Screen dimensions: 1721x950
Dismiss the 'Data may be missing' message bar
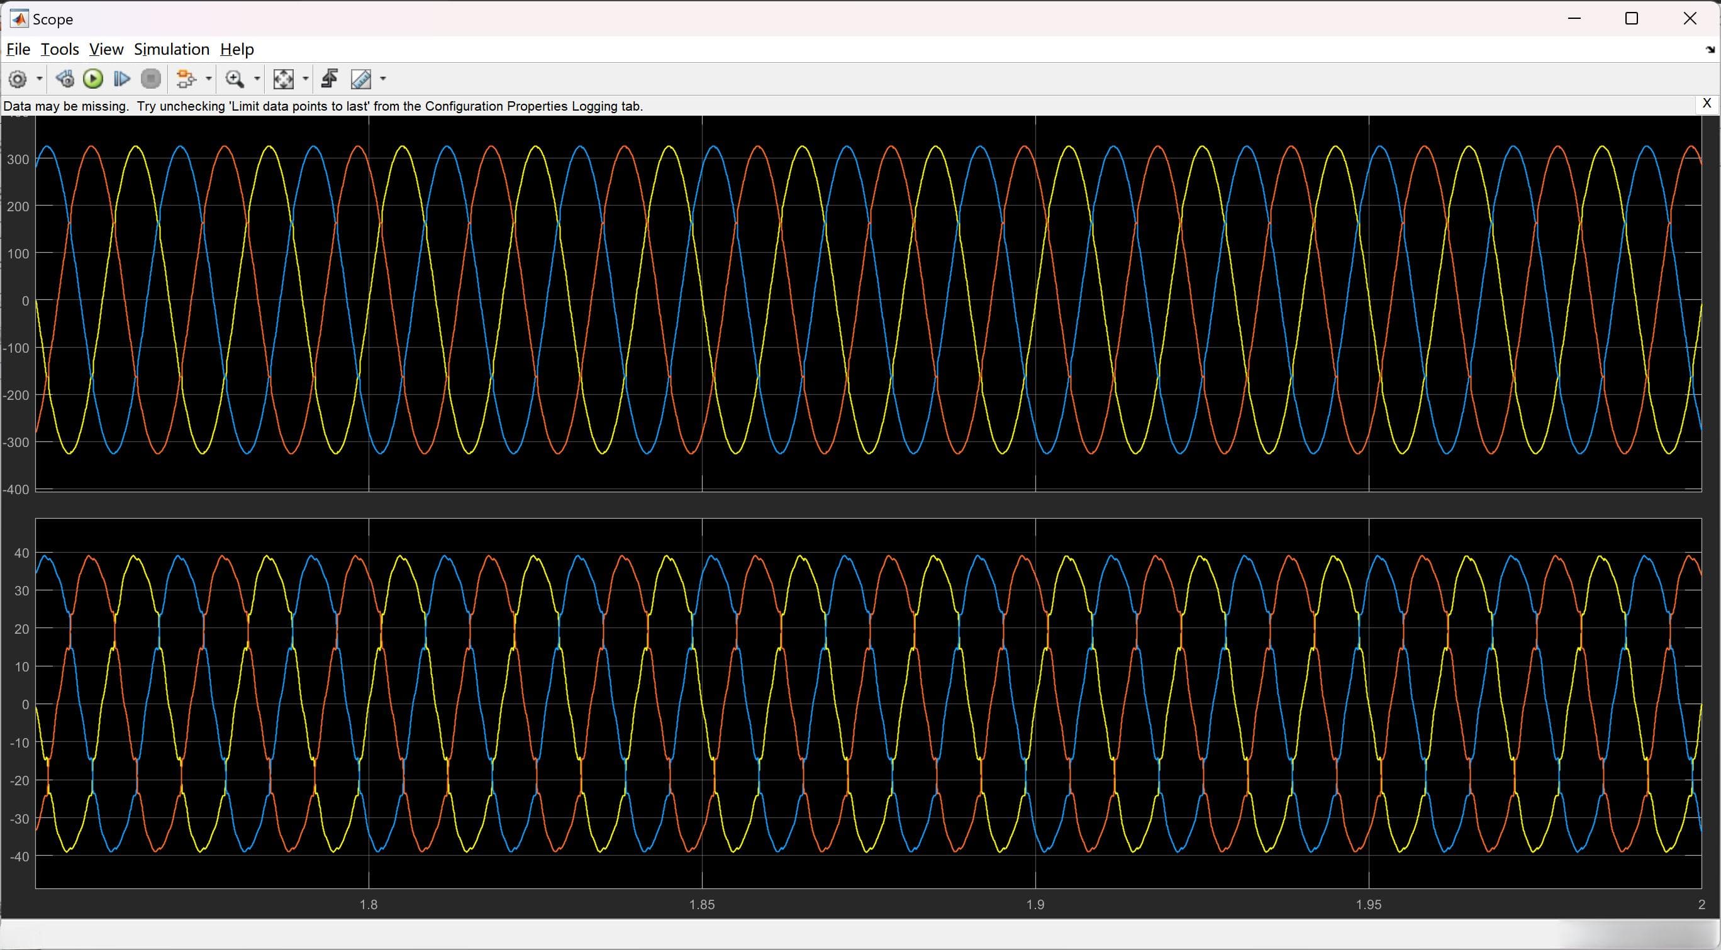1707,104
